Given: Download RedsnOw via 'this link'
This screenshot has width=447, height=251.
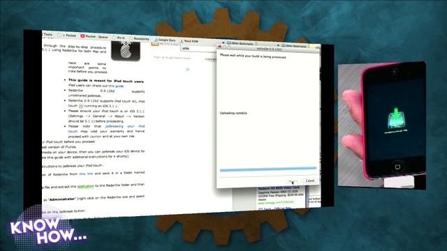Looking at the screenshot, I should [x=86, y=174].
